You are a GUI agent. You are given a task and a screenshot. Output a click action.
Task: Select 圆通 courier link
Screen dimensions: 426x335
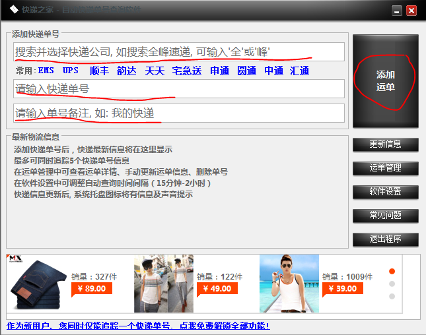click(247, 71)
